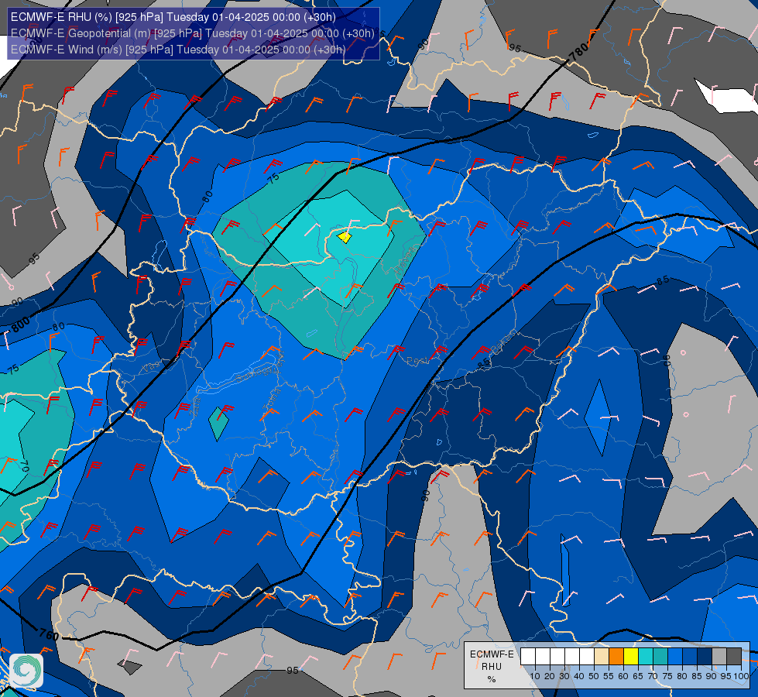Click the legend tick label 100
758x697 pixels.
tap(741, 676)
